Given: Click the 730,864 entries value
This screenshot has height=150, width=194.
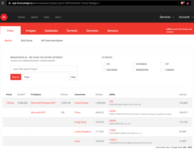Looking at the screenshot, I should (183, 103).
